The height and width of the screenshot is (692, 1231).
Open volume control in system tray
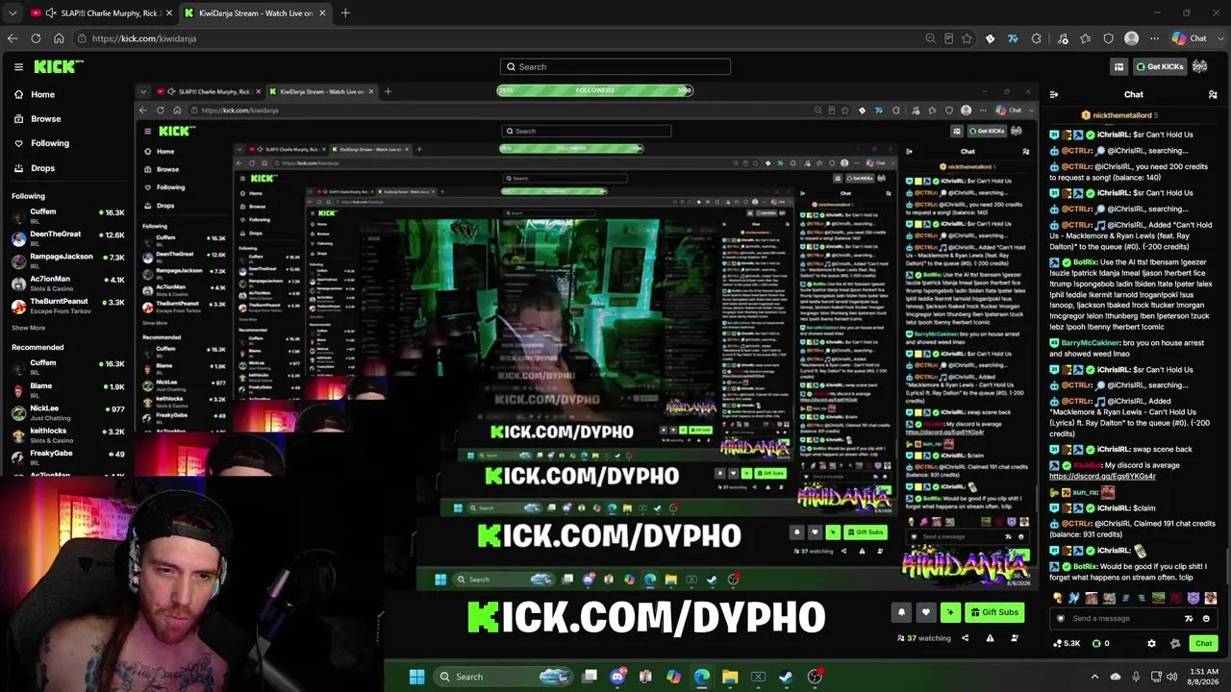pos(1171,677)
